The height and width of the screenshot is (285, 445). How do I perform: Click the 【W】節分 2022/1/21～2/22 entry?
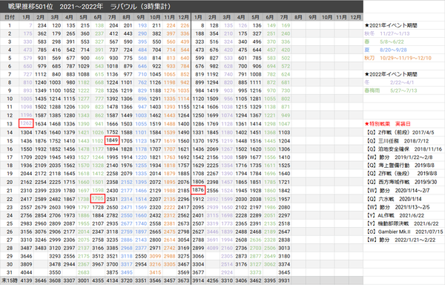(401, 240)
